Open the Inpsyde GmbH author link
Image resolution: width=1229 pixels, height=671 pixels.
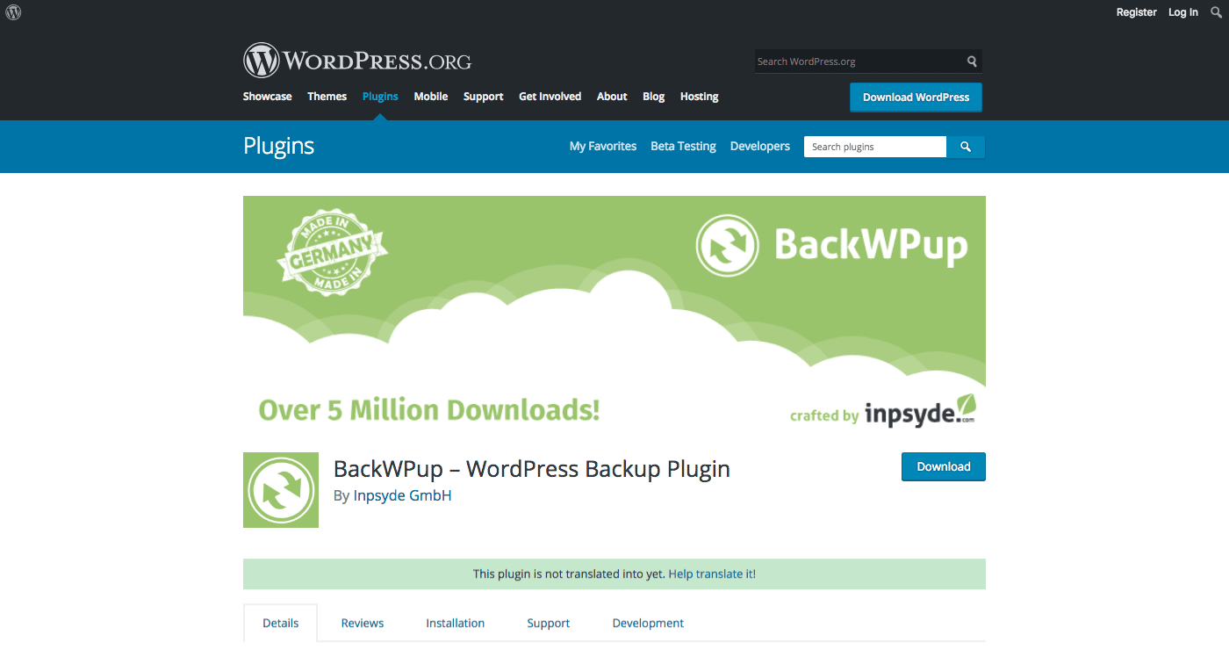coord(402,496)
